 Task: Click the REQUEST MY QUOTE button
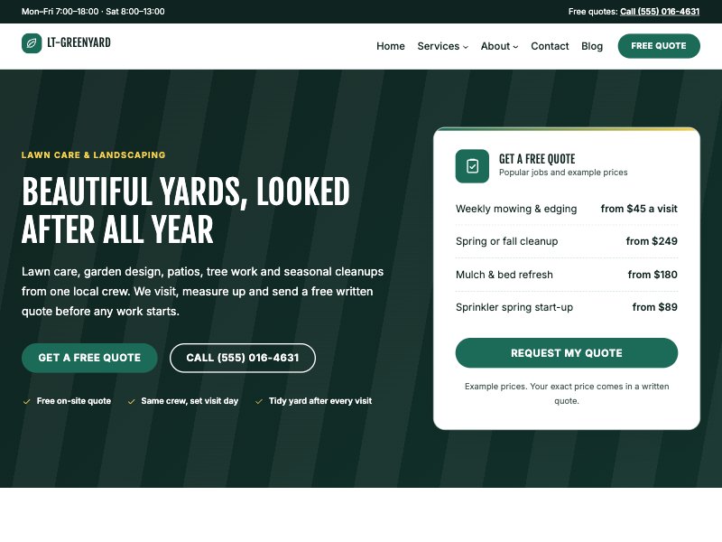pyautogui.click(x=567, y=353)
